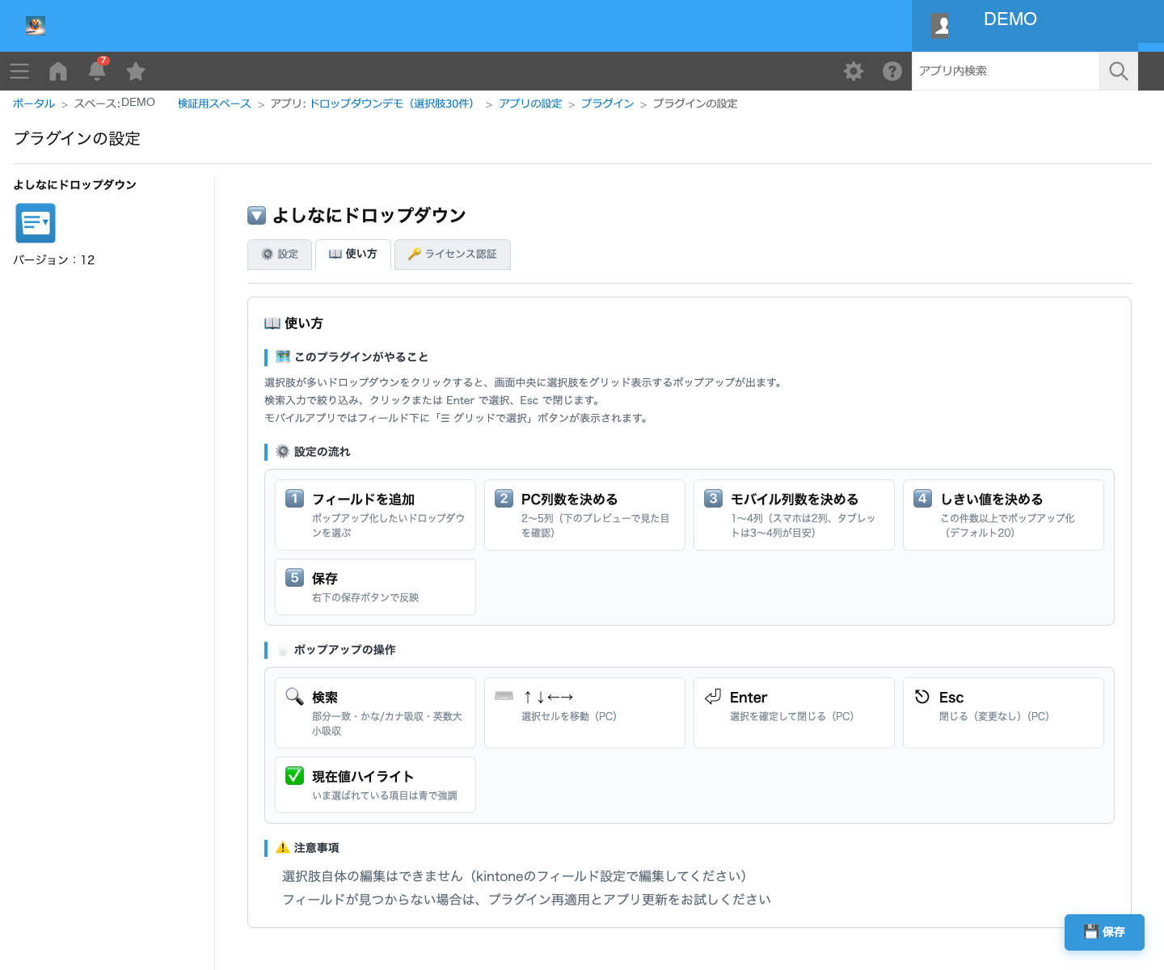Switch to the 設定 tab

pyautogui.click(x=280, y=254)
